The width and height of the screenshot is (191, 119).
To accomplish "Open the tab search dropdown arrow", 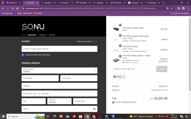I will pyautogui.click(x=3, y=3).
